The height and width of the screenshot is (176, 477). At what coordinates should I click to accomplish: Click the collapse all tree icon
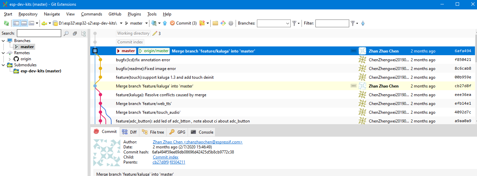point(75,33)
